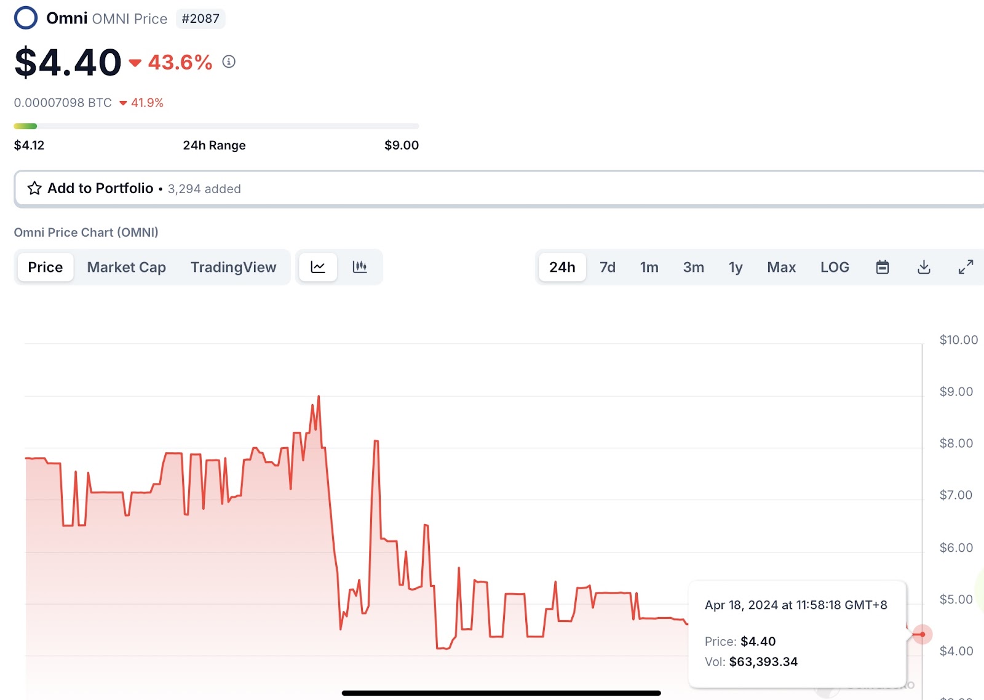Select the 1m timeframe
The width and height of the screenshot is (984, 700).
(649, 267)
